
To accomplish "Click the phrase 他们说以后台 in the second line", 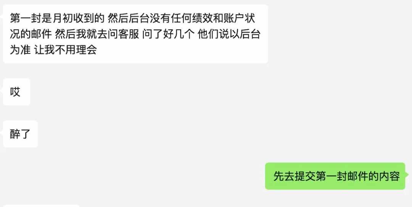I will coord(229,34).
